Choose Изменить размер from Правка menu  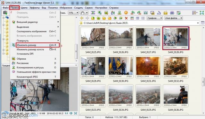tap(38, 45)
